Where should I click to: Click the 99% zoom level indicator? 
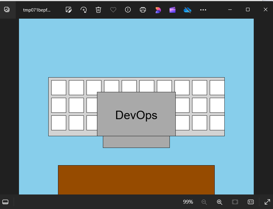(x=188, y=202)
